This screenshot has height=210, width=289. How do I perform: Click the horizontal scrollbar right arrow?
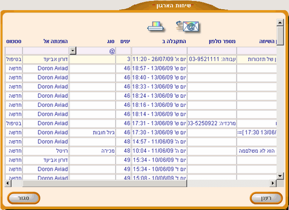click(x=273, y=183)
